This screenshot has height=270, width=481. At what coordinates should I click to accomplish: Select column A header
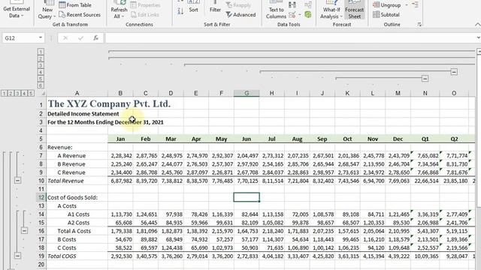77,93
